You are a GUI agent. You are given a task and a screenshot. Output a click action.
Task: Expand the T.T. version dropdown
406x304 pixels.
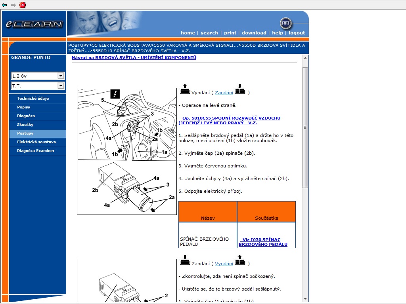coord(61,86)
